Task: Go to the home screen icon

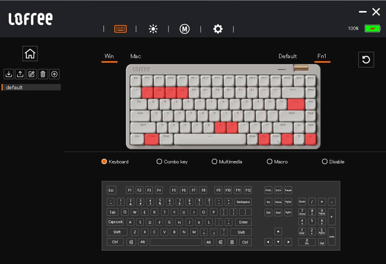Action: 30,54
